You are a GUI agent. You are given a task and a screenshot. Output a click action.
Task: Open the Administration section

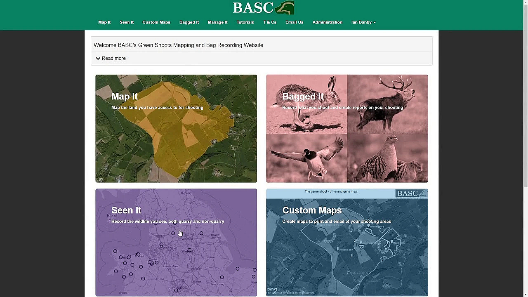click(x=327, y=22)
